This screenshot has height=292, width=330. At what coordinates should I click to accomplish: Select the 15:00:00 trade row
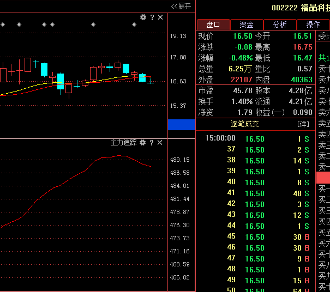[x=220, y=138]
